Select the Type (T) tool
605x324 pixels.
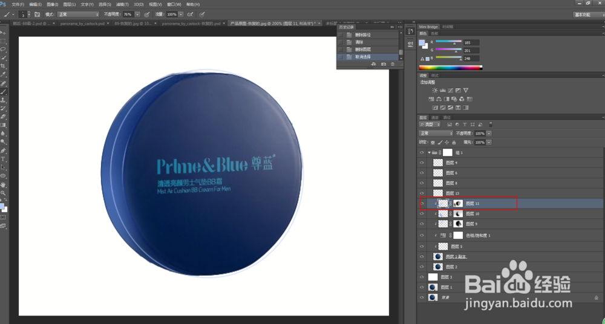(x=3, y=159)
